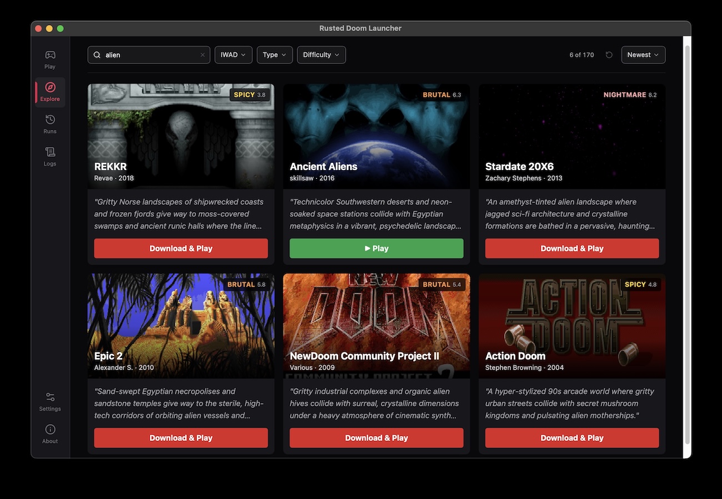Click 'Stephen Browning · 2004' author line
722x499 pixels.
tap(524, 368)
